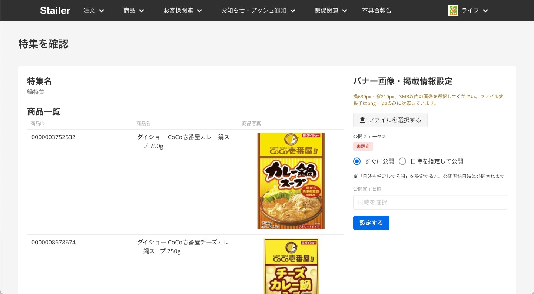Click the chevron next to 注文
This screenshot has width=534, height=294.
click(x=102, y=11)
